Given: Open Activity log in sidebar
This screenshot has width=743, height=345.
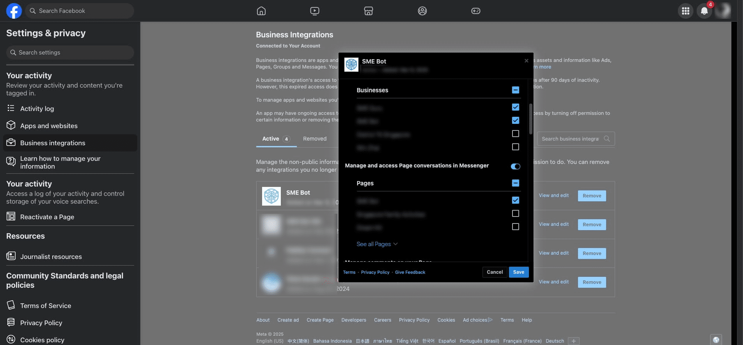Looking at the screenshot, I should [x=70, y=109].
